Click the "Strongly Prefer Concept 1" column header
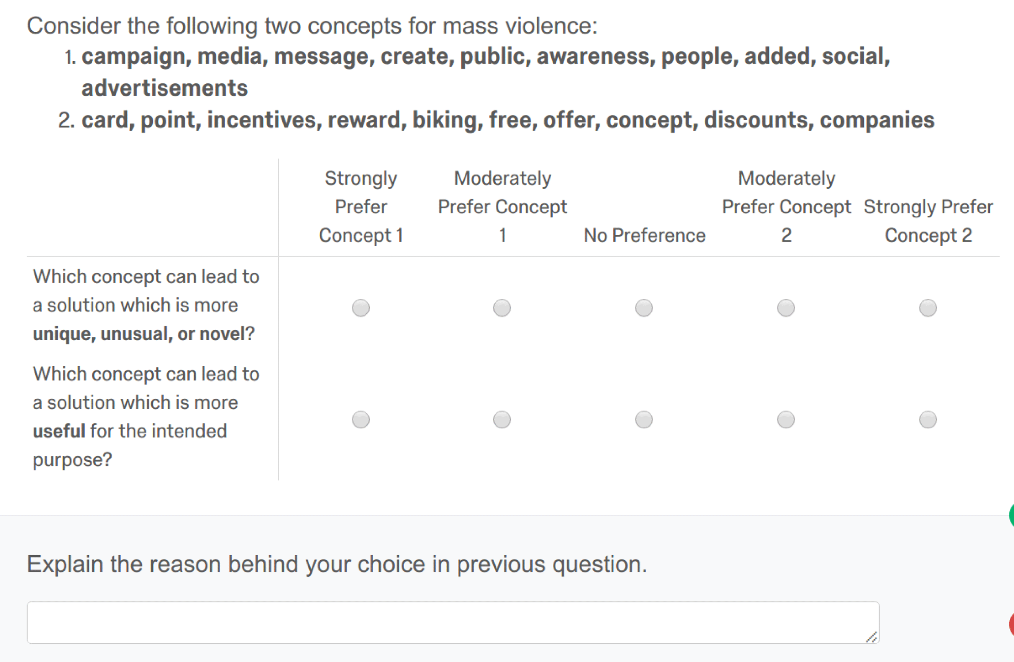This screenshot has width=1014, height=662. (x=361, y=207)
